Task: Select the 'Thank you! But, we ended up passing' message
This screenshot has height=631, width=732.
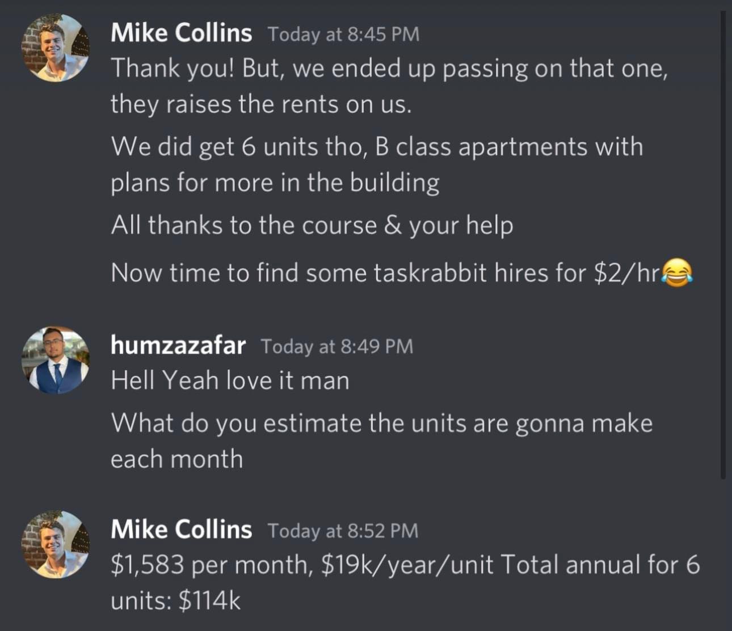Action: coord(389,86)
